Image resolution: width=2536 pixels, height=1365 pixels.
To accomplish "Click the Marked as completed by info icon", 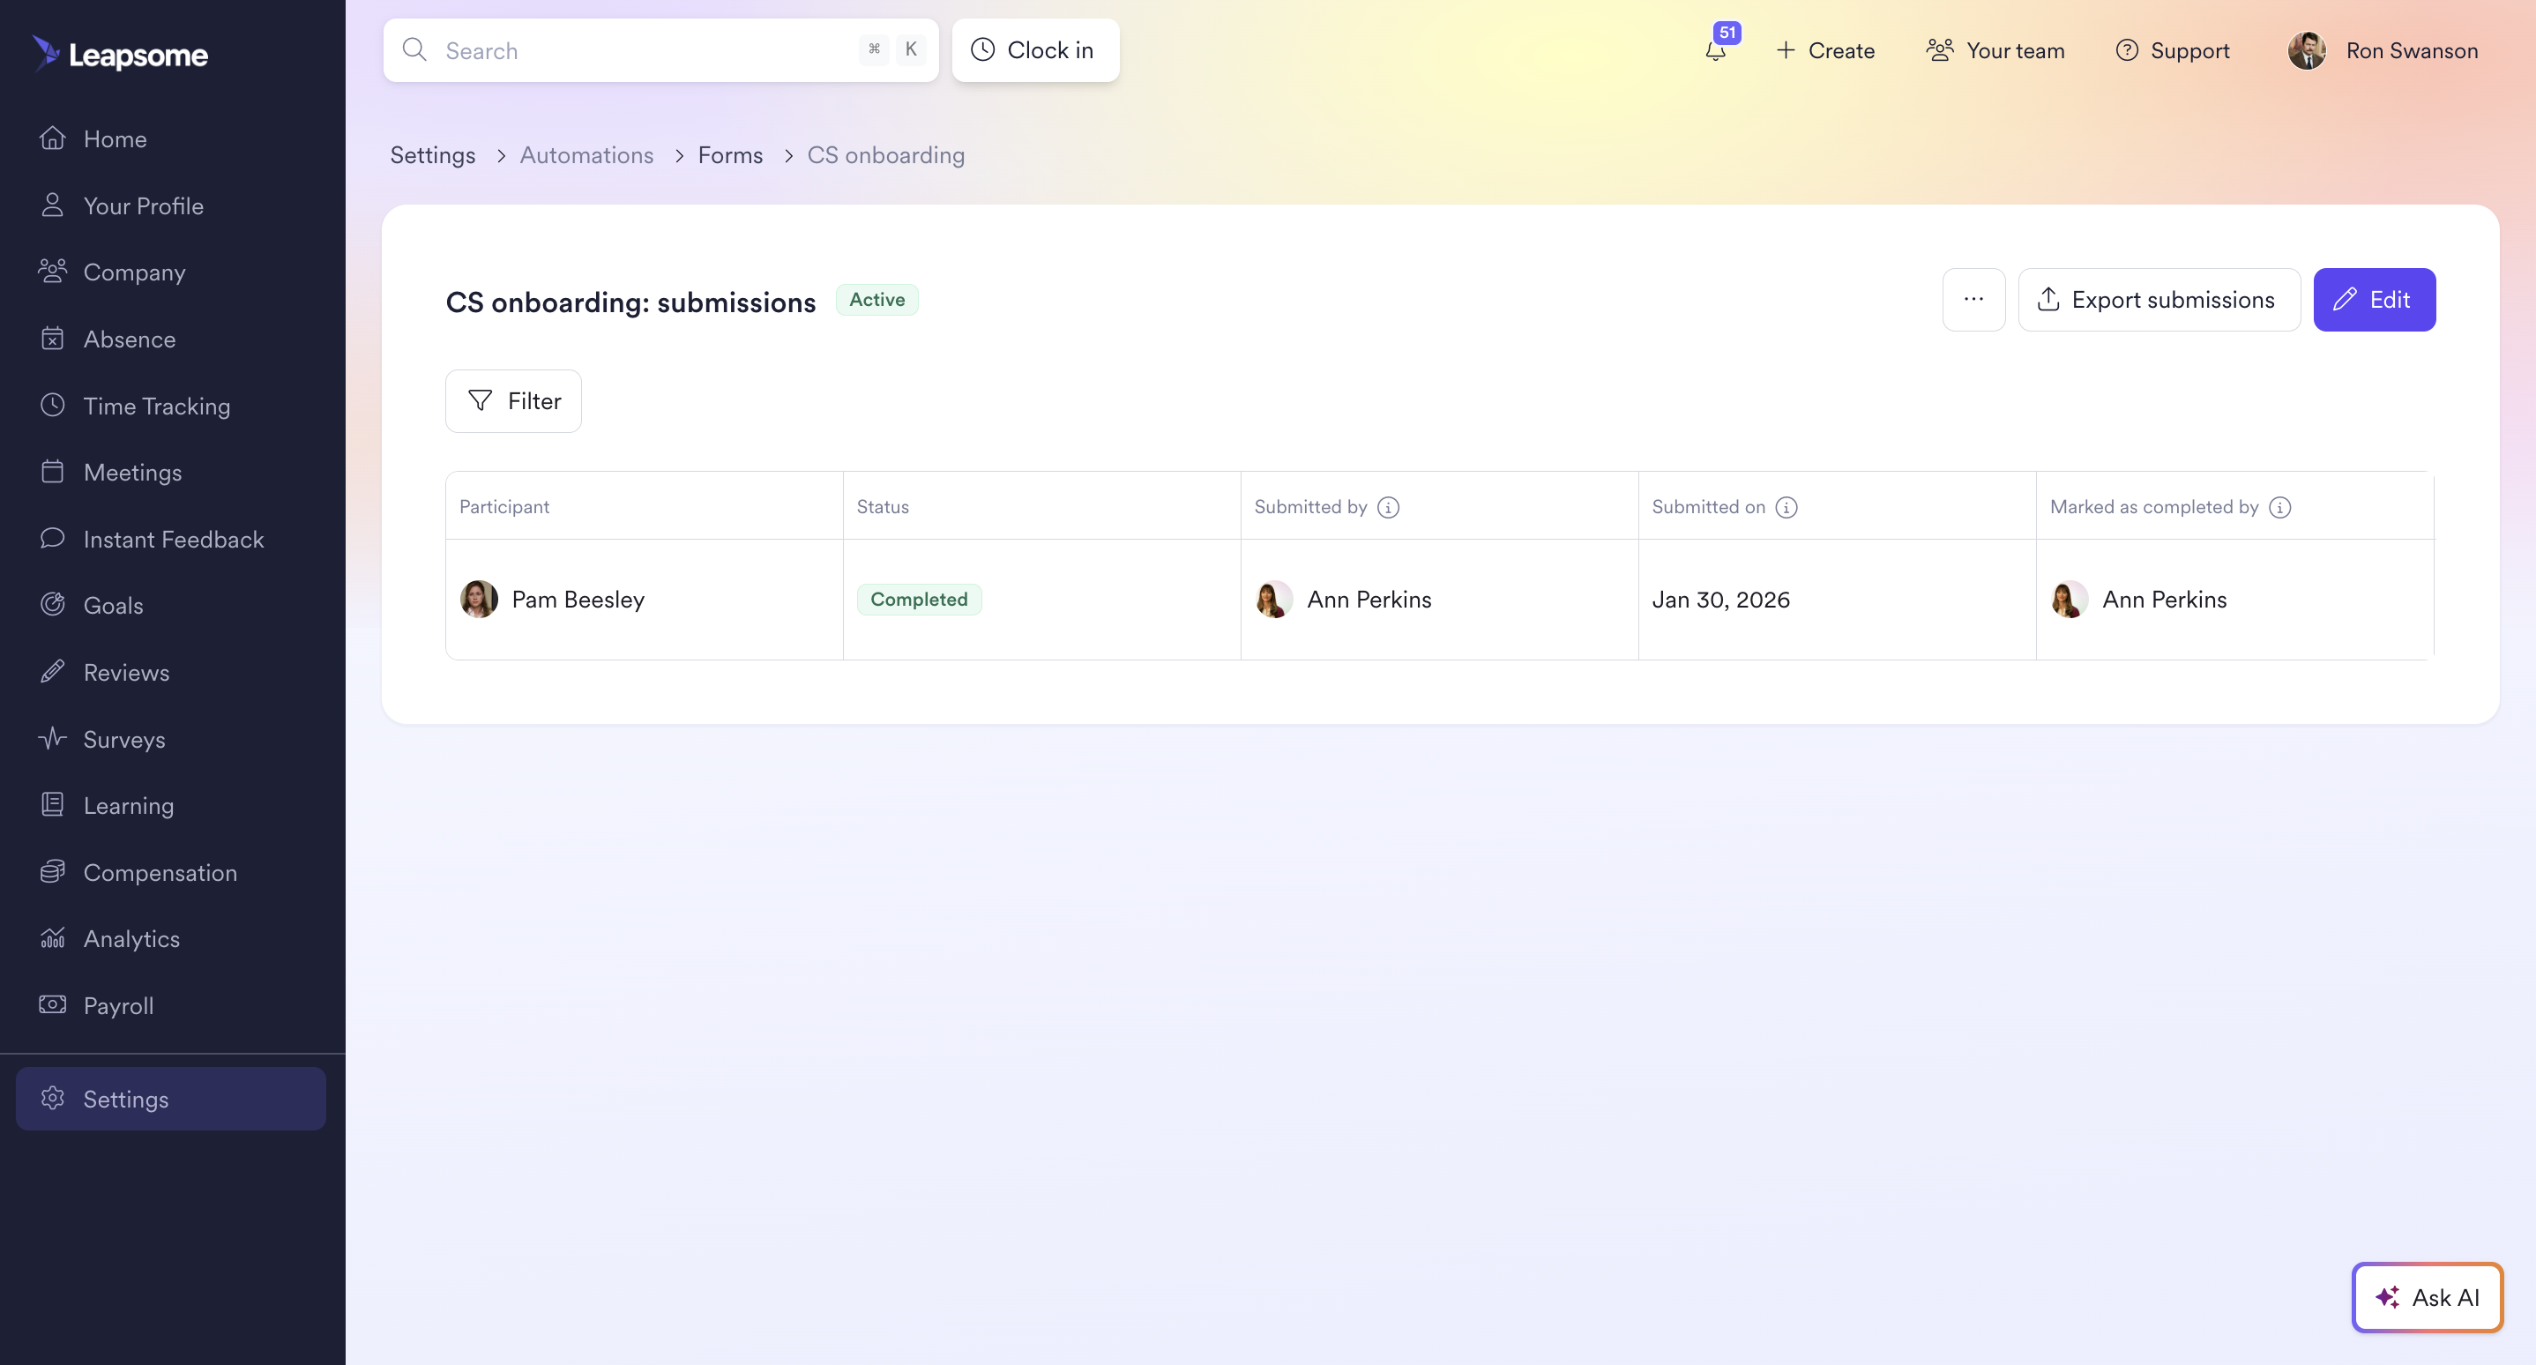I will pyautogui.click(x=2279, y=507).
